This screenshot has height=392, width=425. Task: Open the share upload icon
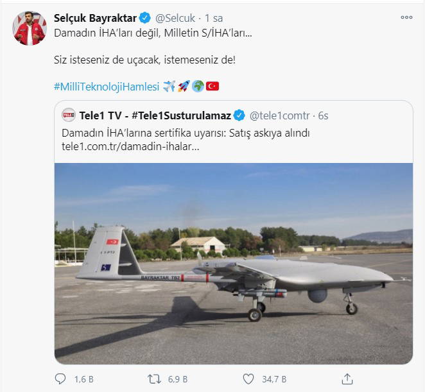coord(347,379)
